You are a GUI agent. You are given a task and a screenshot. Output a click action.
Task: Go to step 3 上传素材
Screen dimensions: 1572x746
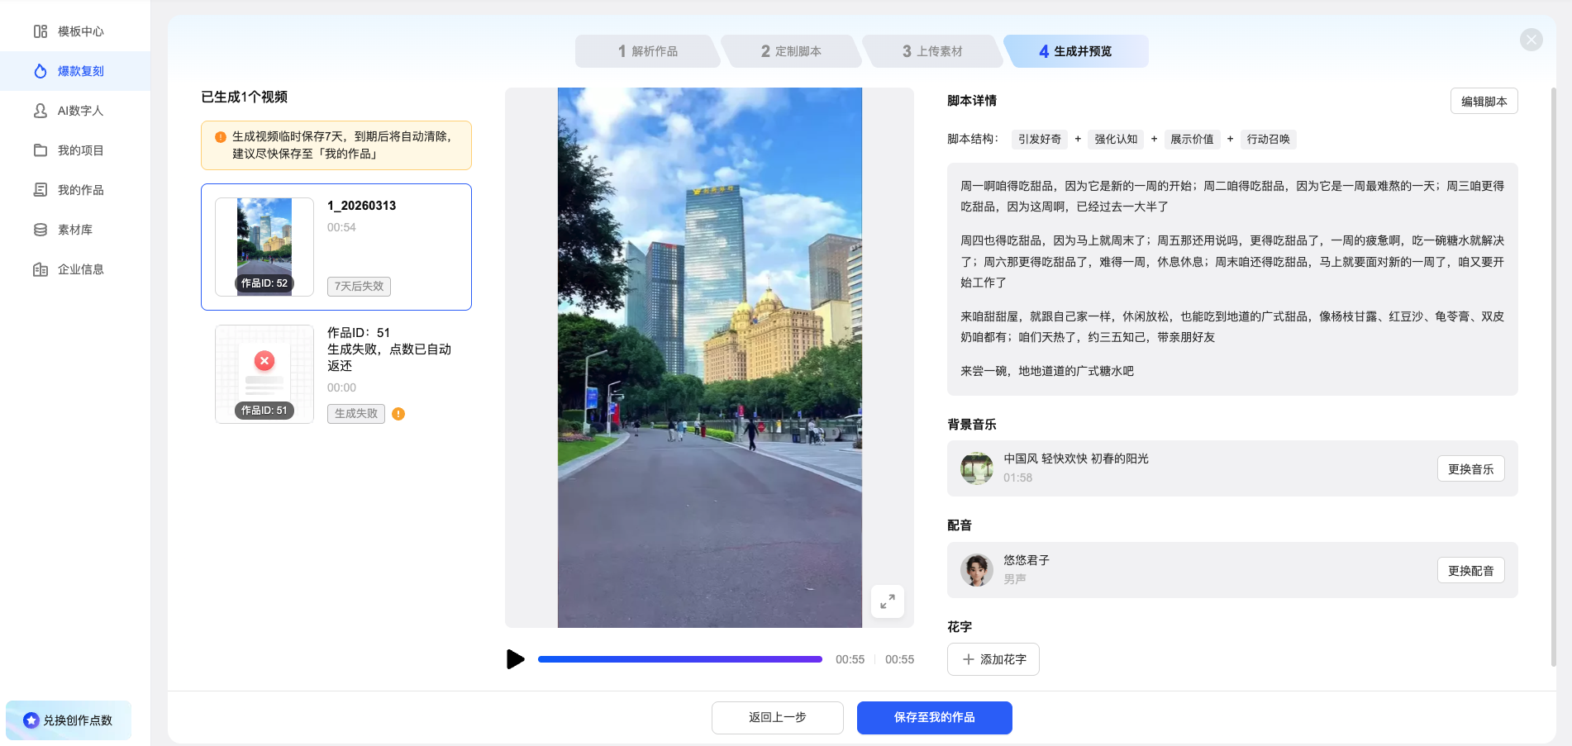[x=932, y=51]
